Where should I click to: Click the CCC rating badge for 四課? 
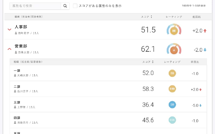coord(172,120)
